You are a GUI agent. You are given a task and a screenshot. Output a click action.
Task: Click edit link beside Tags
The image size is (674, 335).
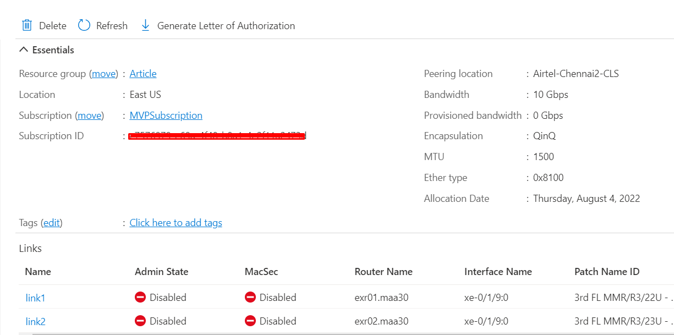click(52, 223)
